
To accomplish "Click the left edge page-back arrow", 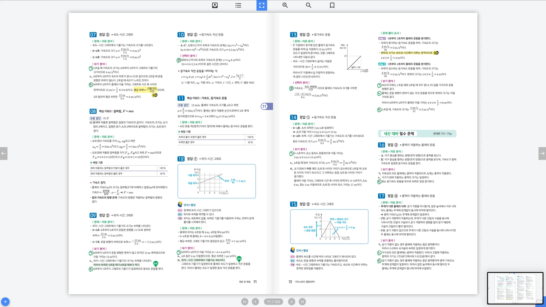I will [x=4, y=153].
